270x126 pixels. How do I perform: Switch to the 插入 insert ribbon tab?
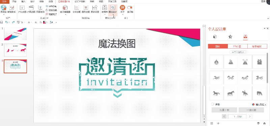click(23, 1)
